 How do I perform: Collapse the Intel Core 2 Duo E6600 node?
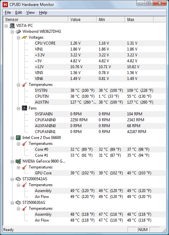pos(12,138)
